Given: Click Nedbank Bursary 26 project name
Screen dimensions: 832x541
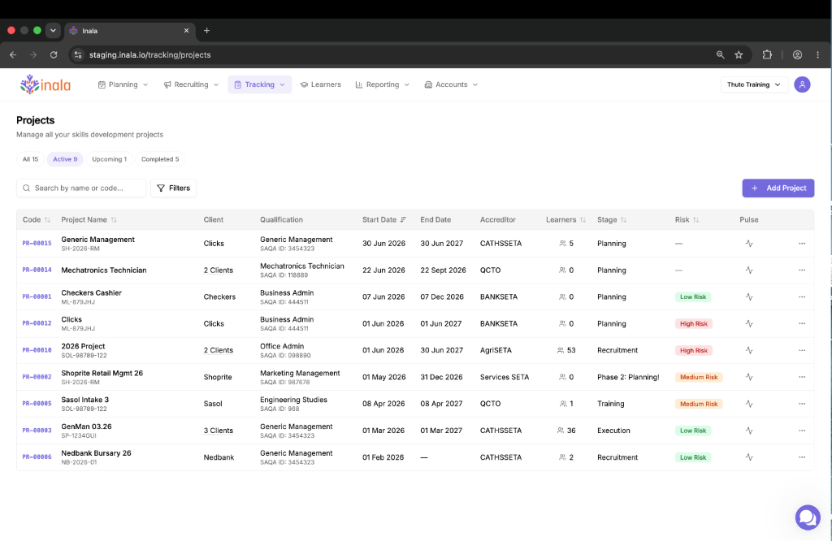Looking at the screenshot, I should [x=96, y=453].
